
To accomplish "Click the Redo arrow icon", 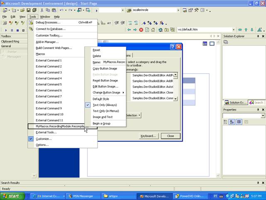I will point(70,10).
